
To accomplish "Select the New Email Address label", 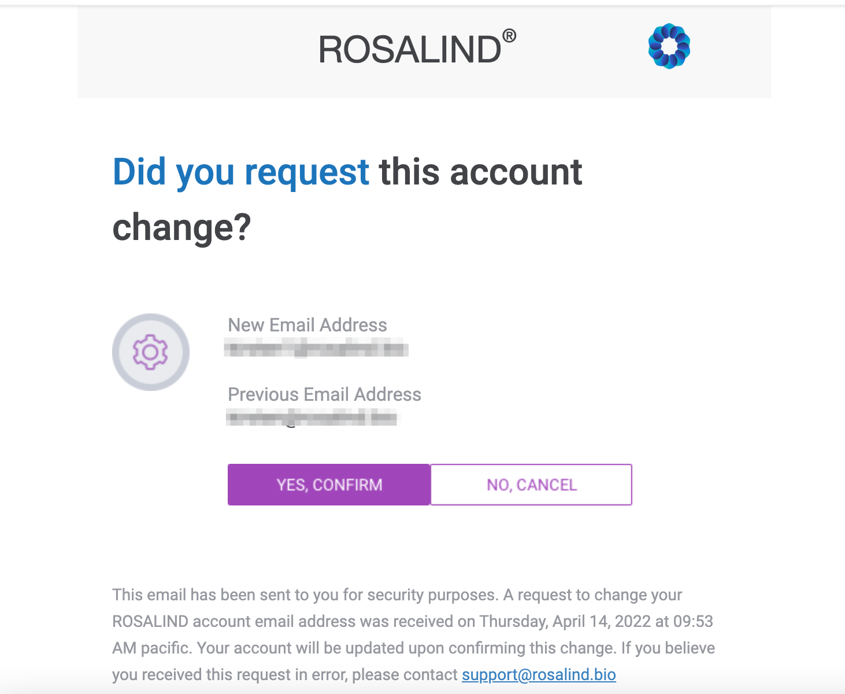I will 307,325.
